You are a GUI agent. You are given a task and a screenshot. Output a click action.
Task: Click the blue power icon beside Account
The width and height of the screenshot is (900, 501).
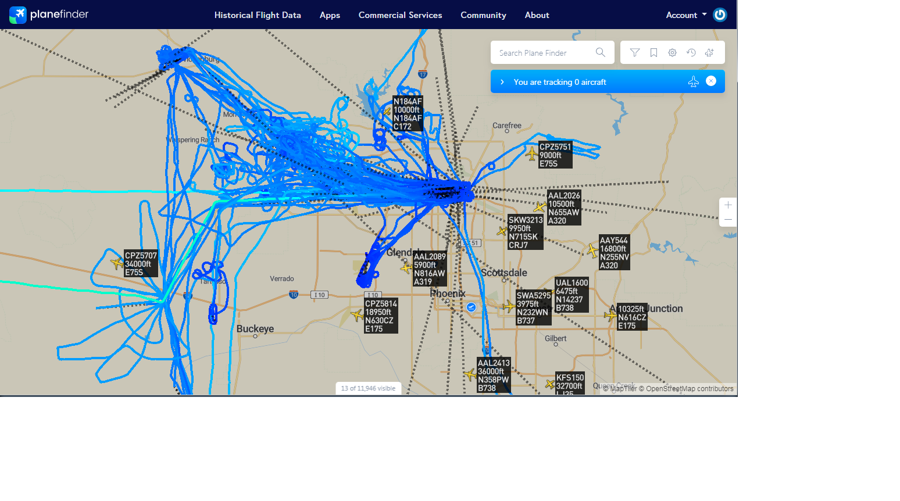point(720,15)
